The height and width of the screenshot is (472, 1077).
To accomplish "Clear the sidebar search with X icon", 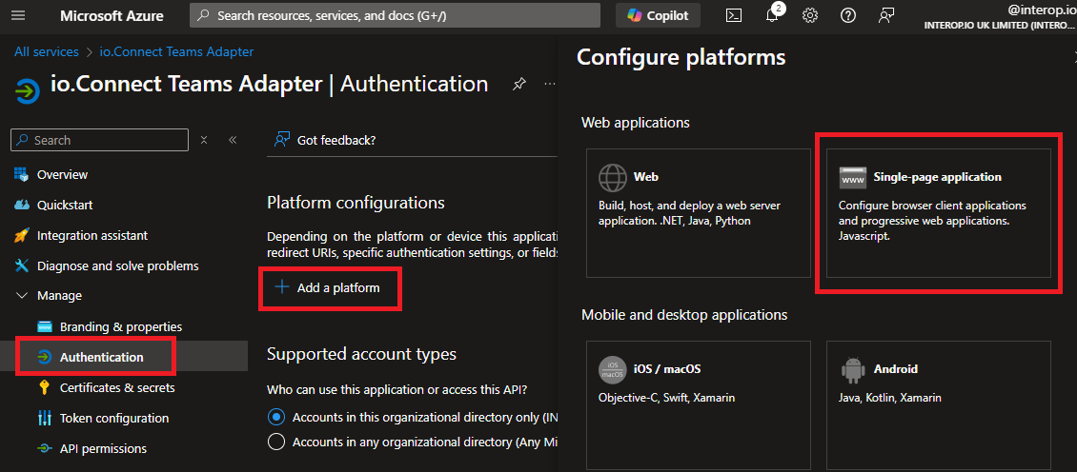I will (204, 140).
